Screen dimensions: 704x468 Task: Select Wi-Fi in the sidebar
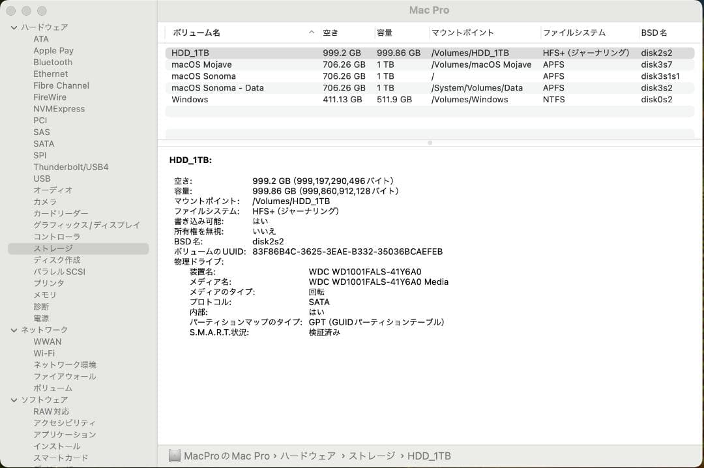44,353
